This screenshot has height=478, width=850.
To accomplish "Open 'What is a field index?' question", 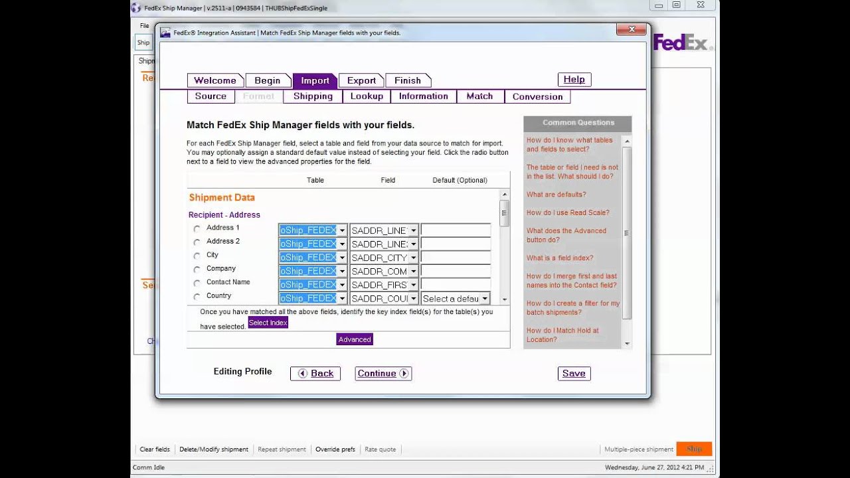I will [x=560, y=258].
